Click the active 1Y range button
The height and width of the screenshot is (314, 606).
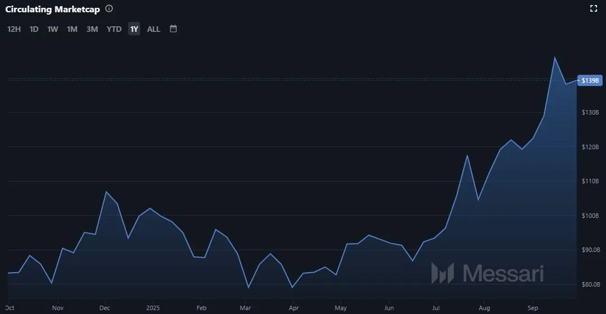(134, 29)
